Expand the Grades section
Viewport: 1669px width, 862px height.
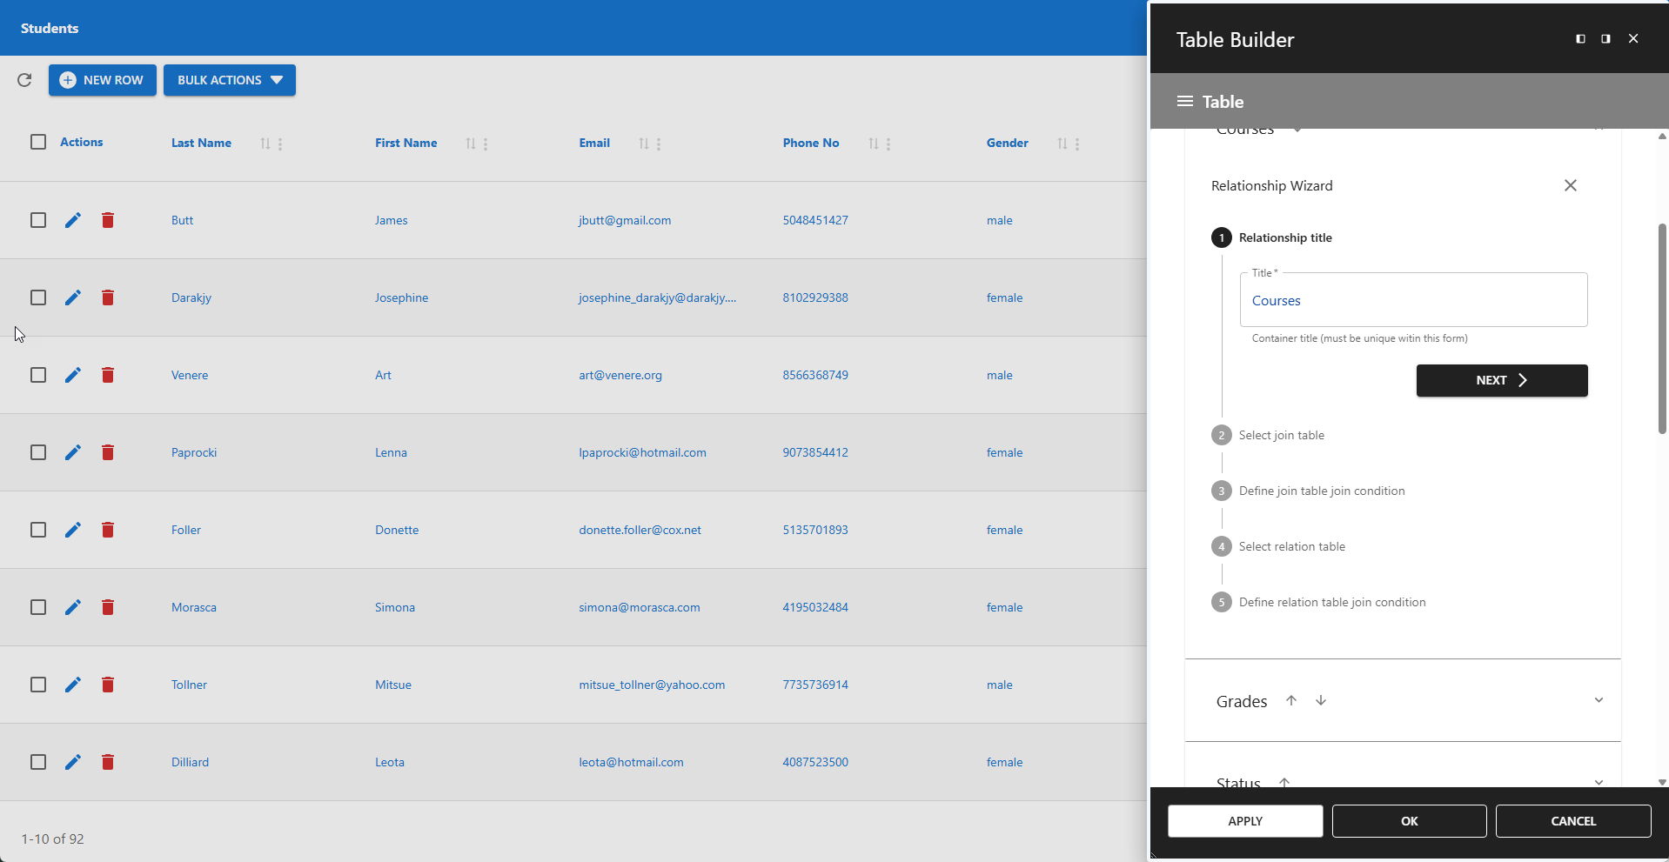coord(1599,699)
